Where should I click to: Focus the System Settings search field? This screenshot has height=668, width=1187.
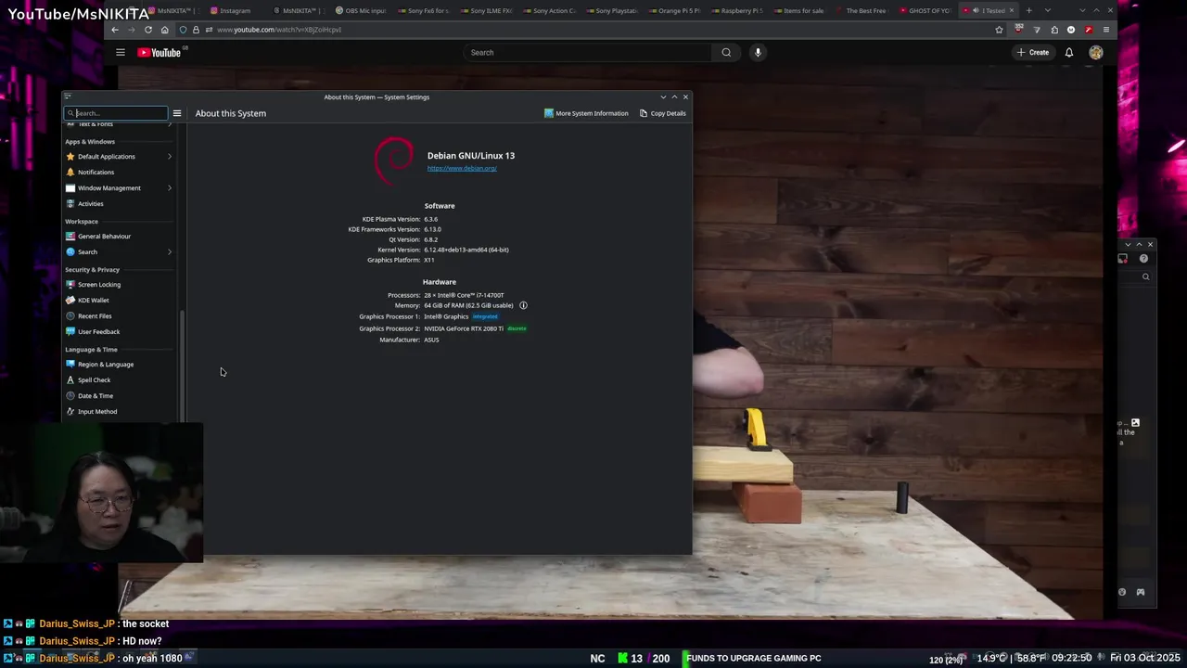point(116,113)
